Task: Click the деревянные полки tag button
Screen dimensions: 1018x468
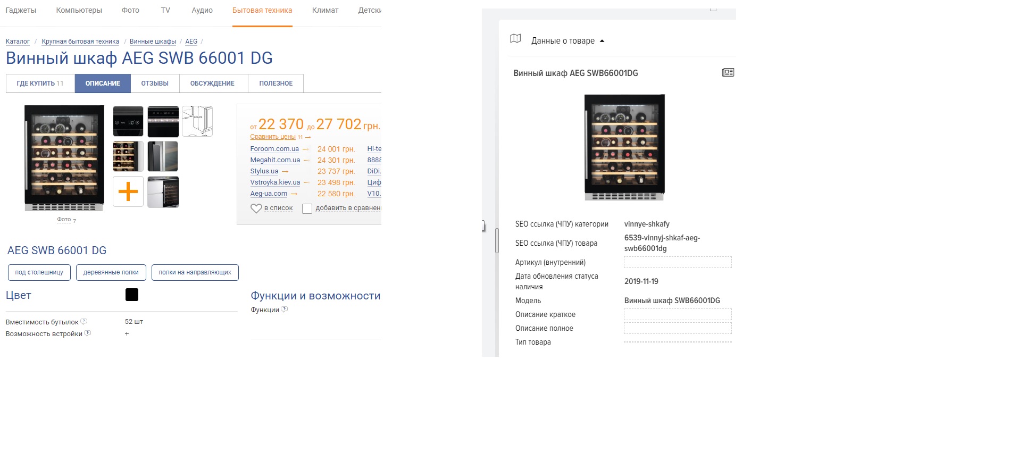Action: coord(111,272)
